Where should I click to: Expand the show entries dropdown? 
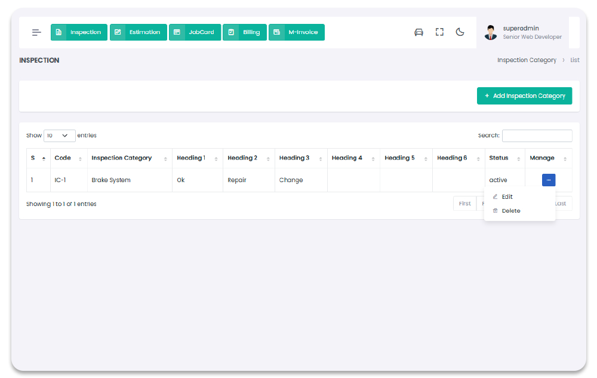[x=59, y=136]
